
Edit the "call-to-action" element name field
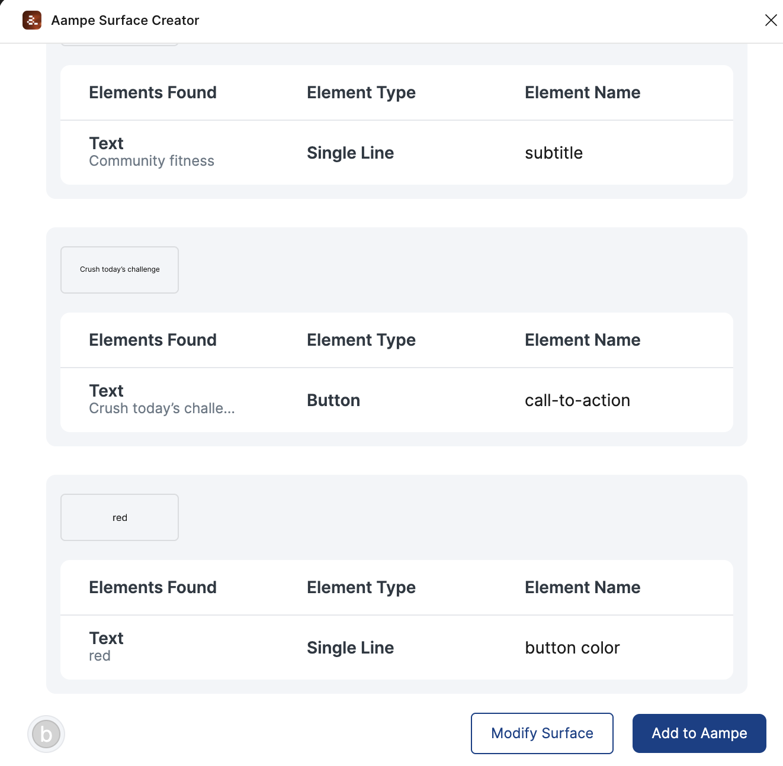pos(577,400)
